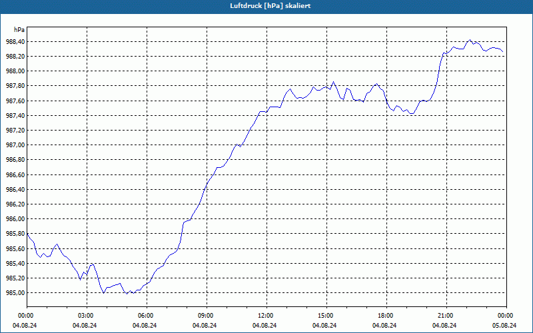Click the 04.08.24 date below 09:00
This screenshot has height=333, width=533.
coord(205,326)
